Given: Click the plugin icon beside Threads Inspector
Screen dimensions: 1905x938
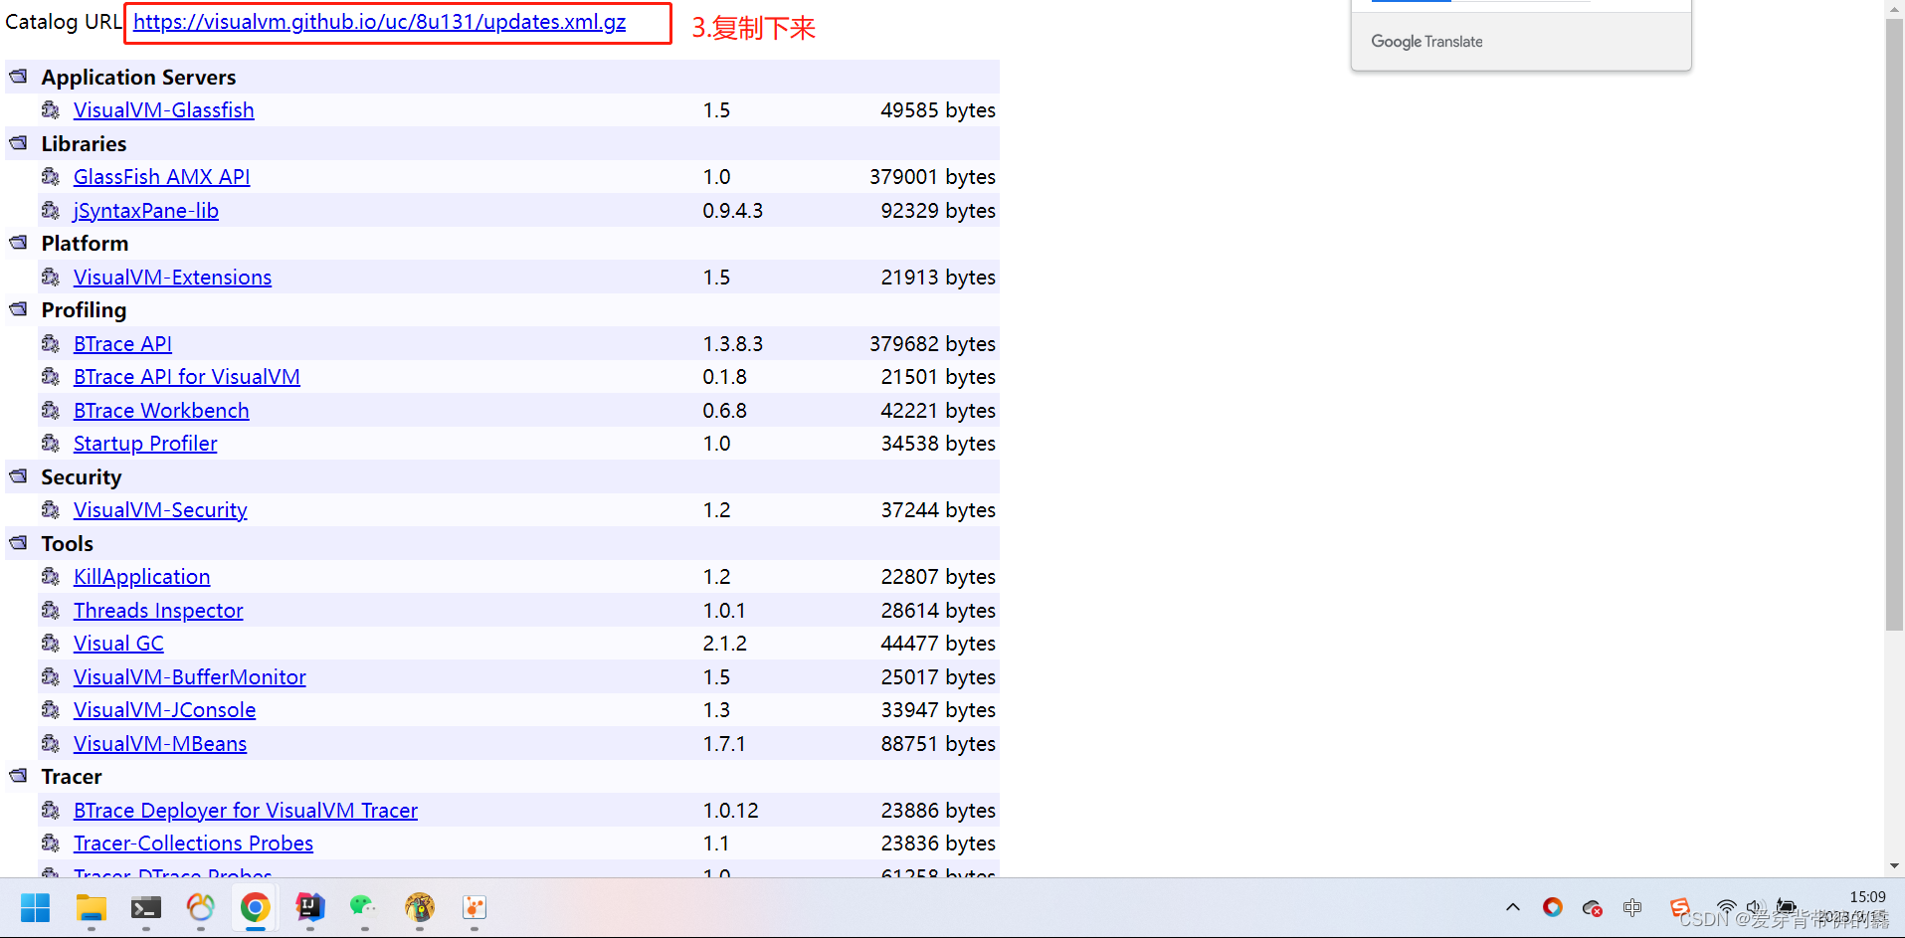Looking at the screenshot, I should pos(51,610).
